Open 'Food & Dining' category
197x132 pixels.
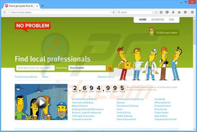[x=123, y=113]
